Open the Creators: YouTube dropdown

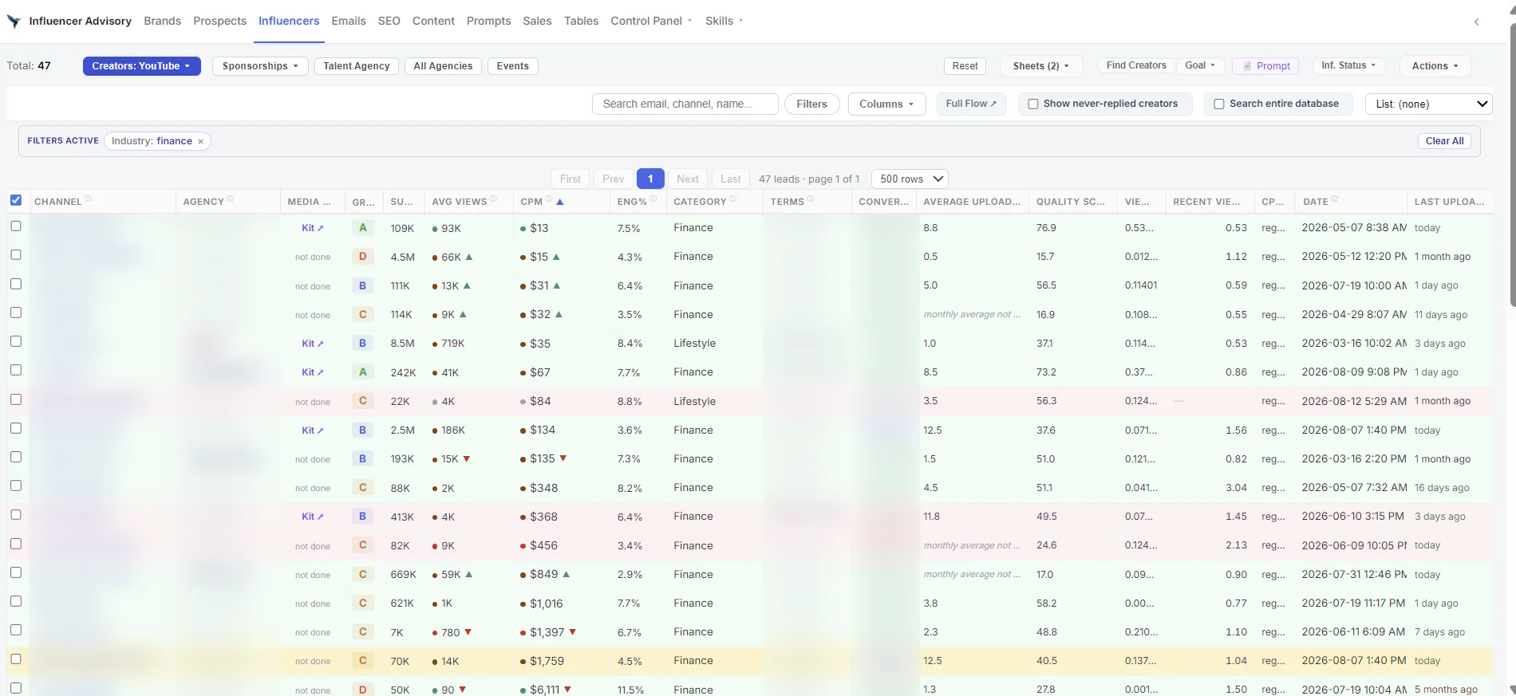[x=141, y=66]
